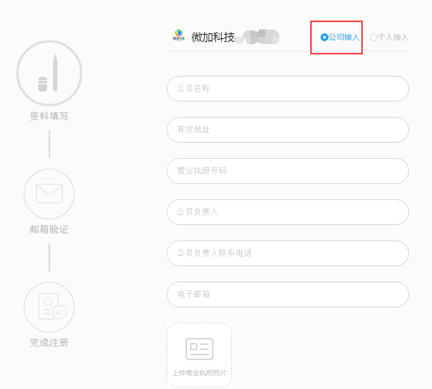The width and height of the screenshot is (432, 389).
Task: Click the ID card upload icon
Action: pyautogui.click(x=199, y=349)
